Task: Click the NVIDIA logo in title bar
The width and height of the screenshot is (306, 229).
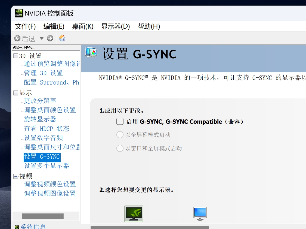Action: tap(19, 13)
